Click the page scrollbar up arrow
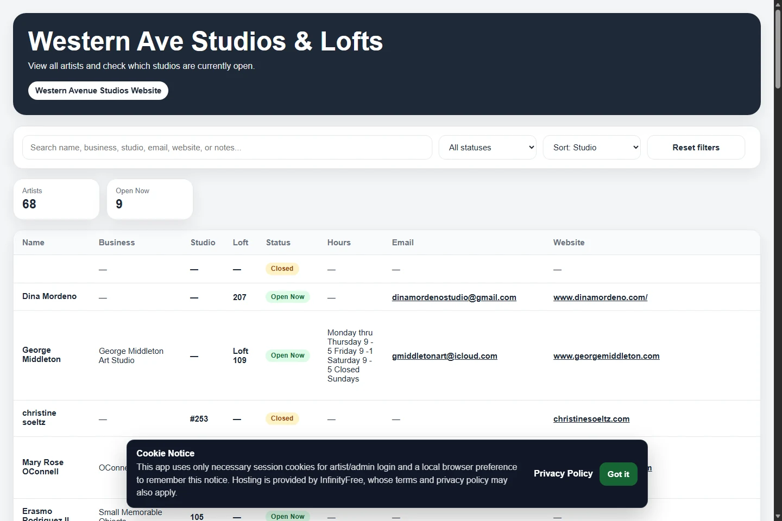The height and width of the screenshot is (521, 782). click(x=778, y=4)
